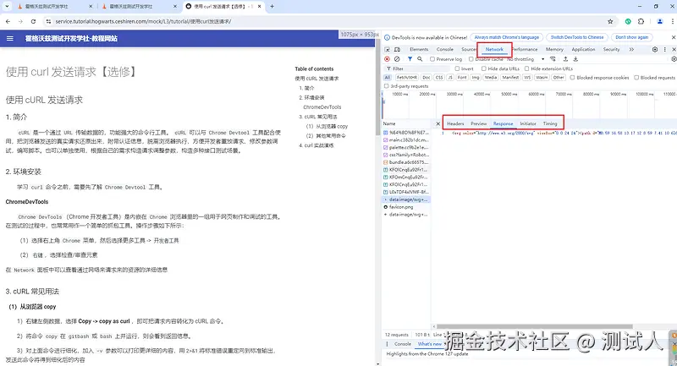Toggle Disable cache checkbox
677x366 pixels.
click(471, 59)
